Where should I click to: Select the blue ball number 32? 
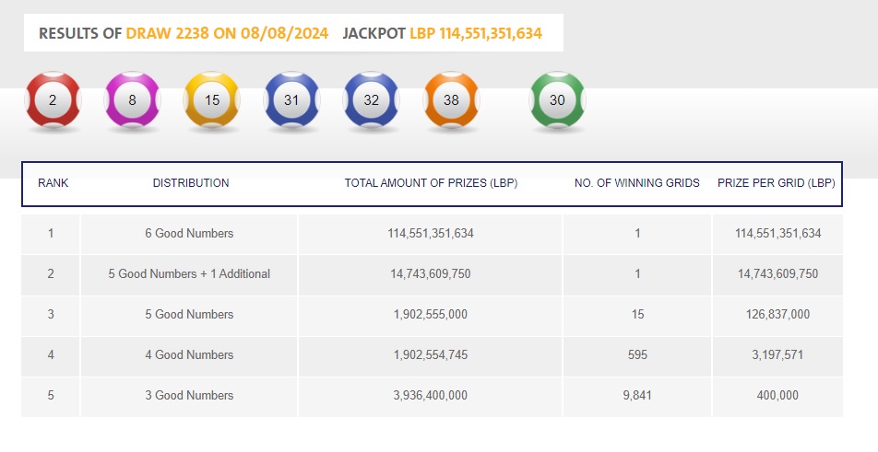(x=371, y=100)
